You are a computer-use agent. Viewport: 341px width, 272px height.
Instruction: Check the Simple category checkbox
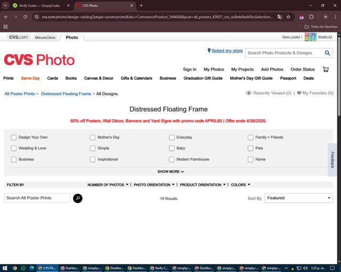(x=92, y=148)
